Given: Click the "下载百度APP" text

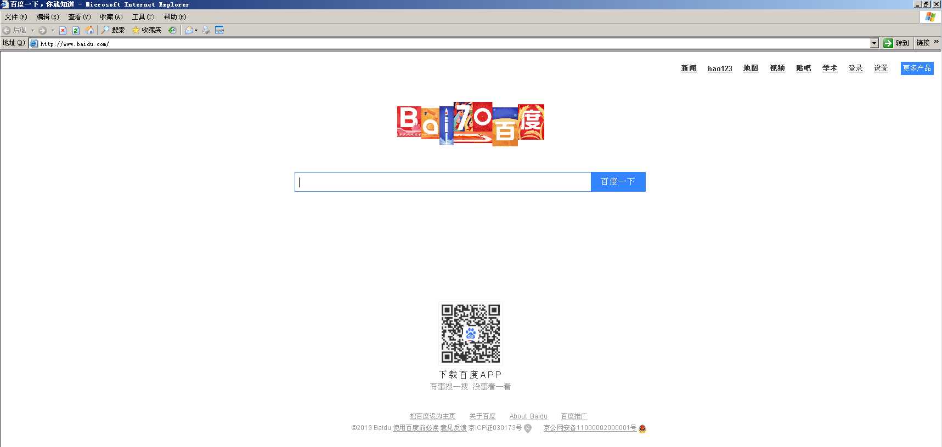Looking at the screenshot, I should [x=470, y=375].
